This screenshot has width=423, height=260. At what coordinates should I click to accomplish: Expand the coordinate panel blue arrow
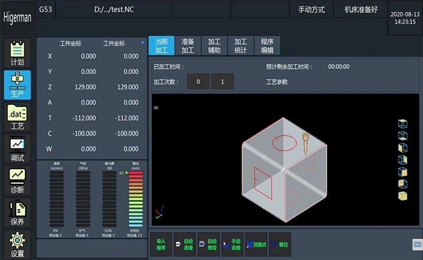coord(143,43)
